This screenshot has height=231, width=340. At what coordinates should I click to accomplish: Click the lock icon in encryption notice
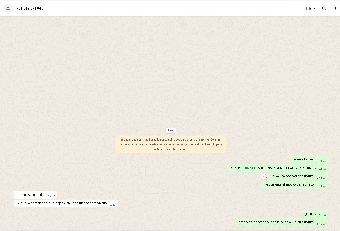[122, 140]
